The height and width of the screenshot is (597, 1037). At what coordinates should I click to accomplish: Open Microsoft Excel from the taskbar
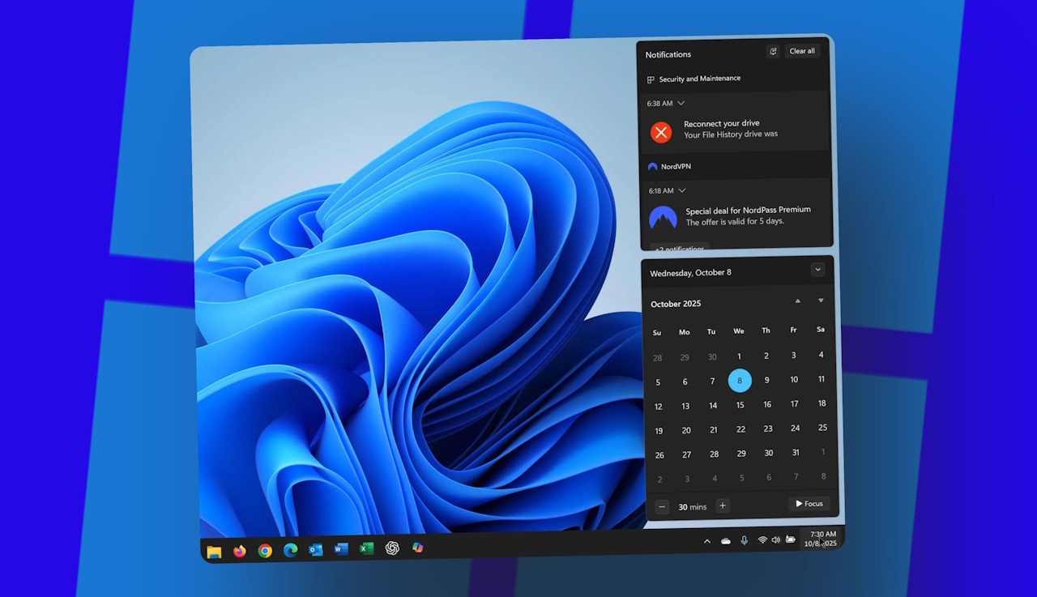click(367, 549)
